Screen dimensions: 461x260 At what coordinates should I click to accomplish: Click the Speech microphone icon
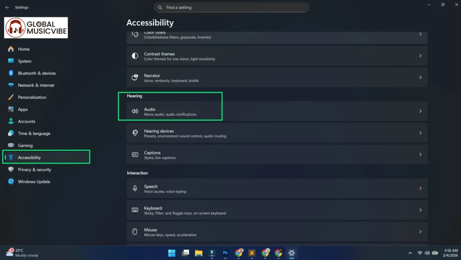pos(135,188)
